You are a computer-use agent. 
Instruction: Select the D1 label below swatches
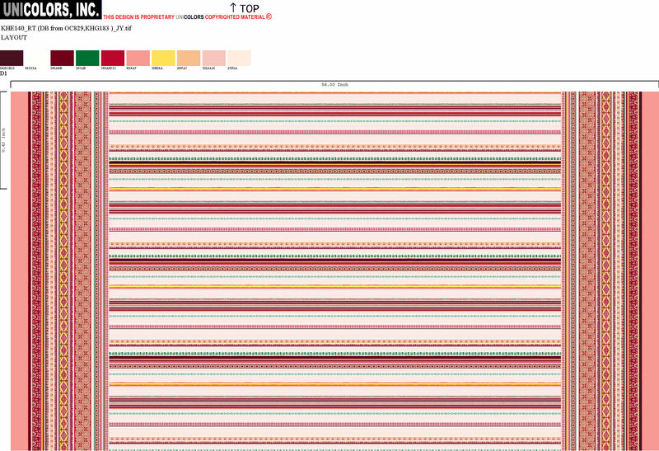pyautogui.click(x=3, y=73)
